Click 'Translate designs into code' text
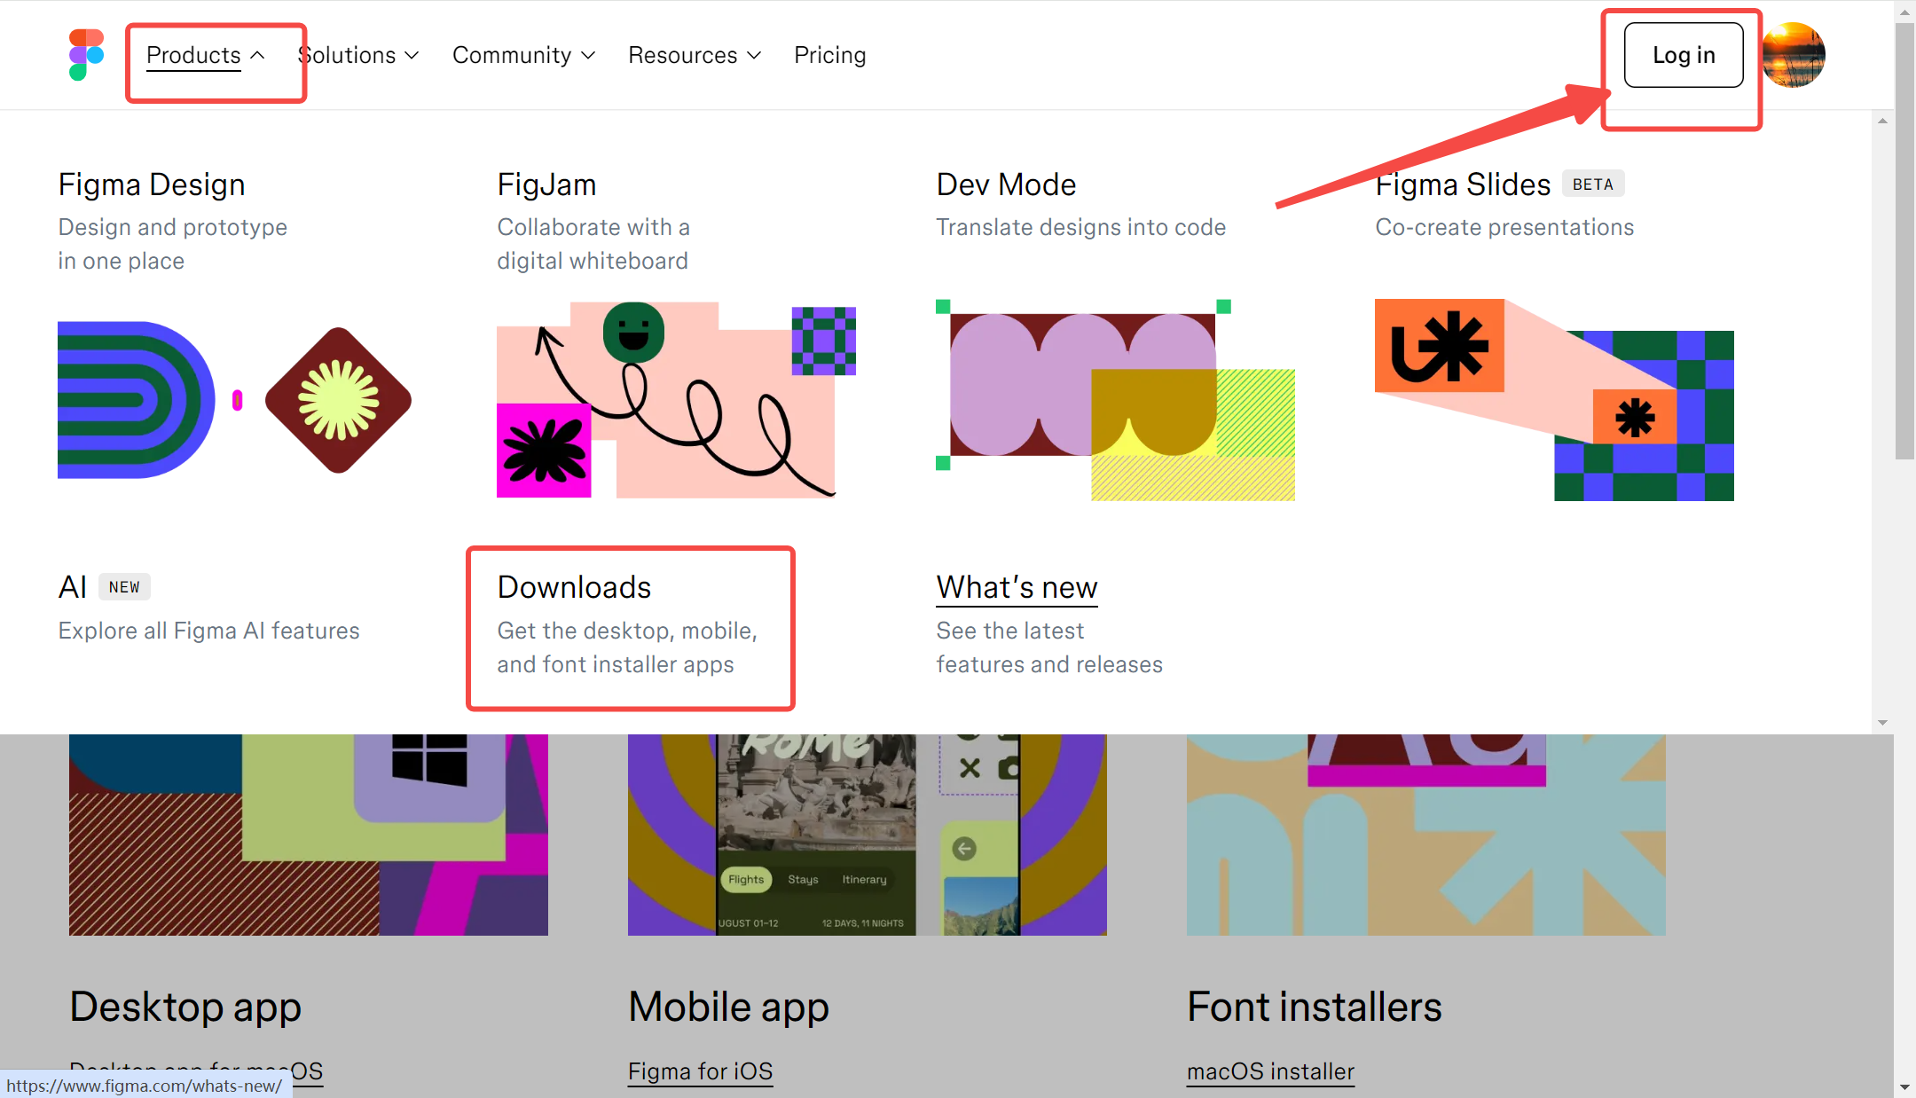The image size is (1916, 1098). coord(1080,227)
